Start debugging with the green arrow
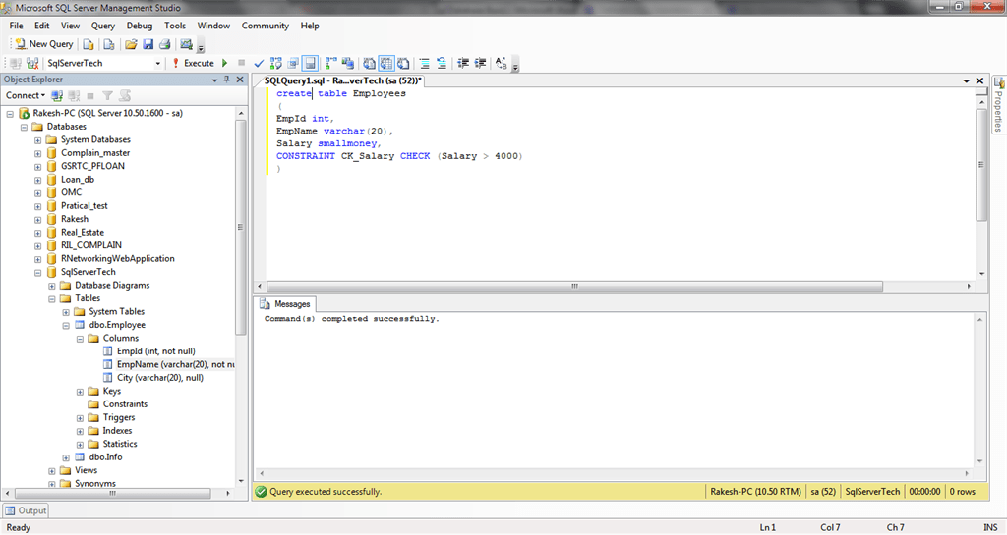This screenshot has height=535, width=1007. (x=225, y=63)
